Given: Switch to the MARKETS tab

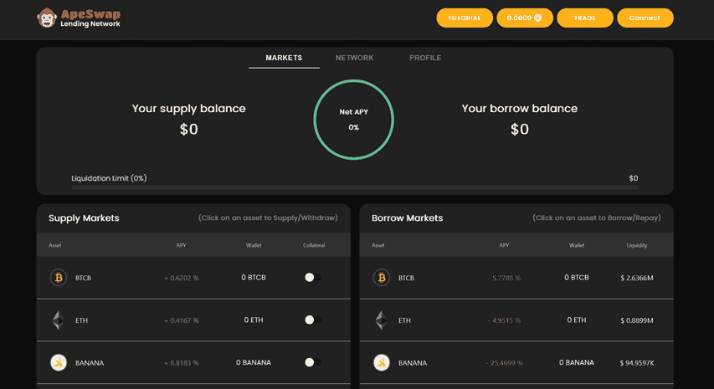Looking at the screenshot, I should click(x=284, y=58).
